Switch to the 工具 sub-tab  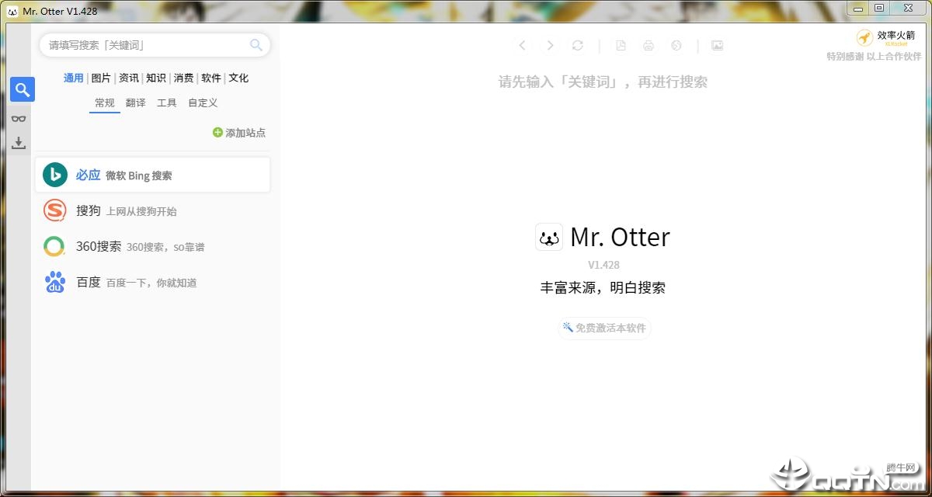click(x=167, y=103)
